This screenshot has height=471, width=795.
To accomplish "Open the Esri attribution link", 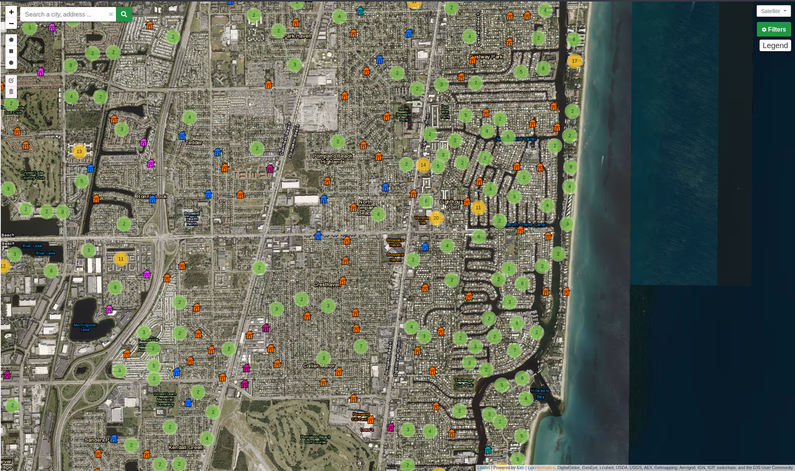I will (520, 468).
